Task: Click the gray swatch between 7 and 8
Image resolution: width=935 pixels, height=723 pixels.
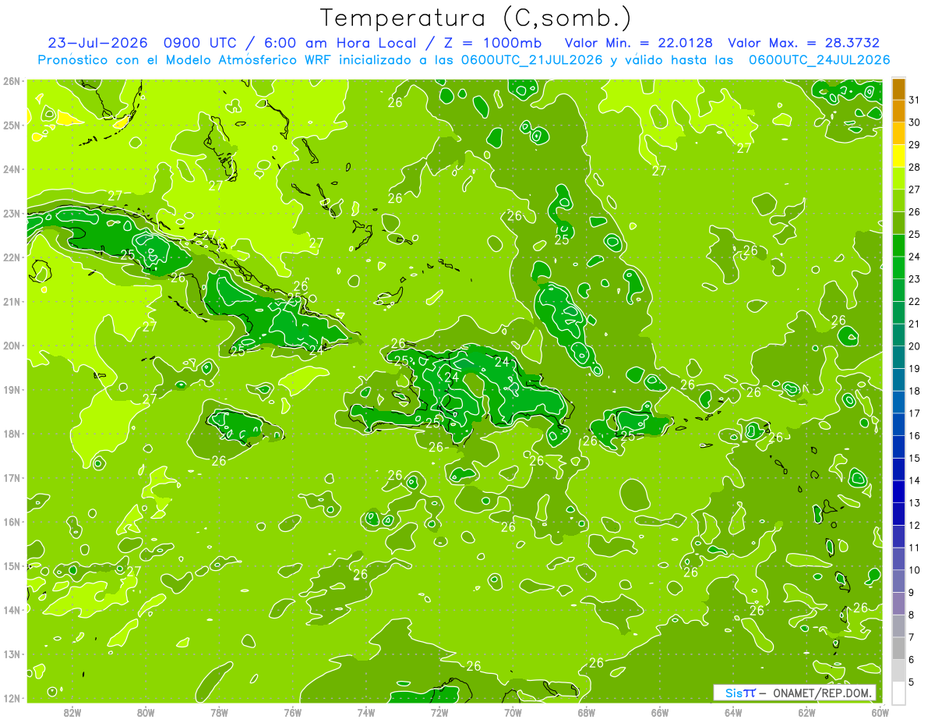Action: pos(898,626)
